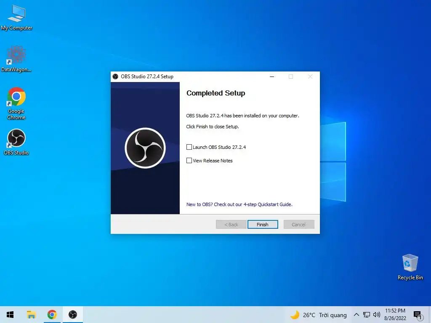Click the OBS logo in the Setup title bar

pyautogui.click(x=115, y=77)
